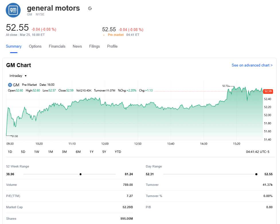Screen dimensions: 280x224
Task: Click the Day Range slider dot
Action: 256,174
